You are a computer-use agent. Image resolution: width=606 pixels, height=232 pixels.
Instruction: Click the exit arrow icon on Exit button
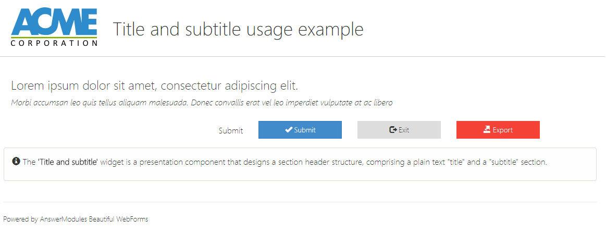click(393, 130)
